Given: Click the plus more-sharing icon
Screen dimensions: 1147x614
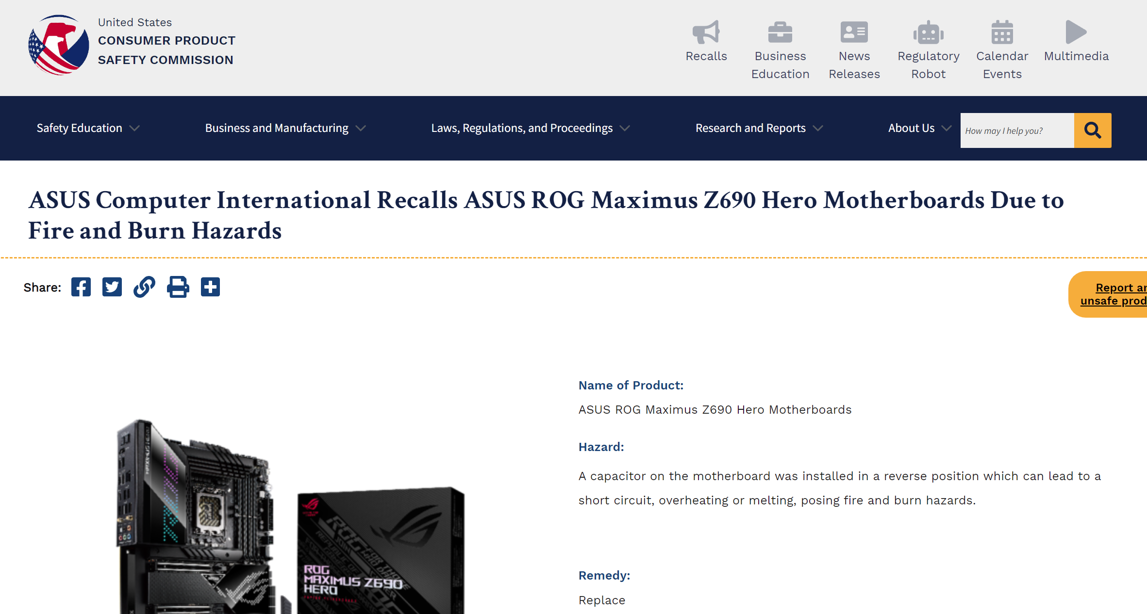Looking at the screenshot, I should point(210,287).
